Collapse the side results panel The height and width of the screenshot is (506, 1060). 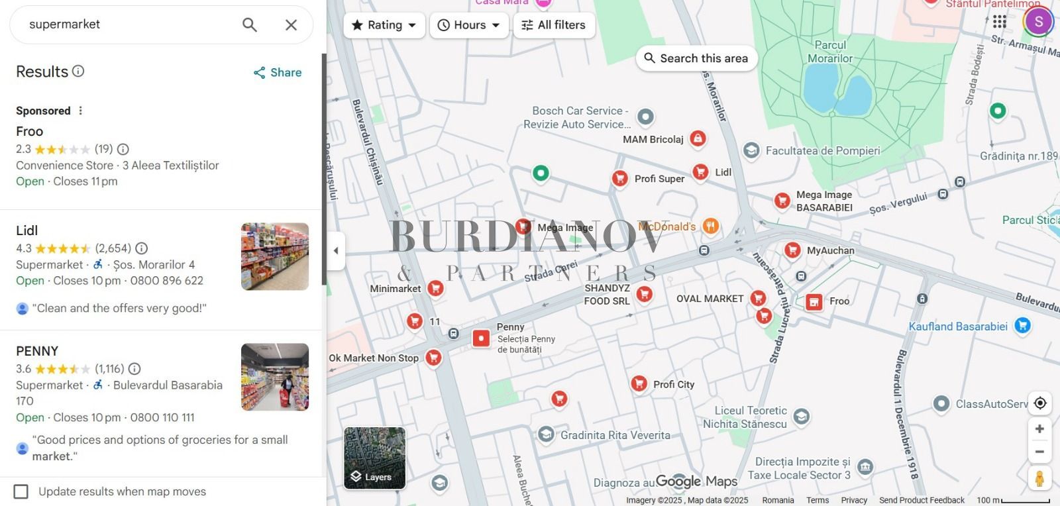pos(336,251)
